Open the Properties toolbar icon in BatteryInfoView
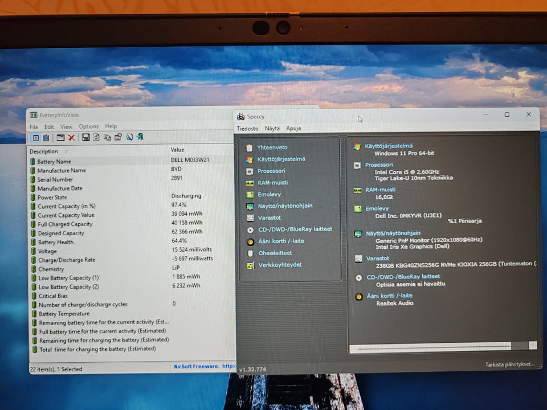Viewport: 547px width, 410px height. coord(118,137)
